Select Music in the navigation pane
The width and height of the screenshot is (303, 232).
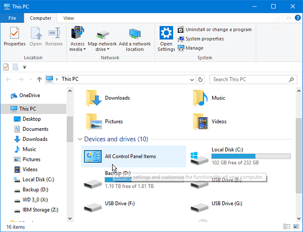pyautogui.click(x=25, y=149)
